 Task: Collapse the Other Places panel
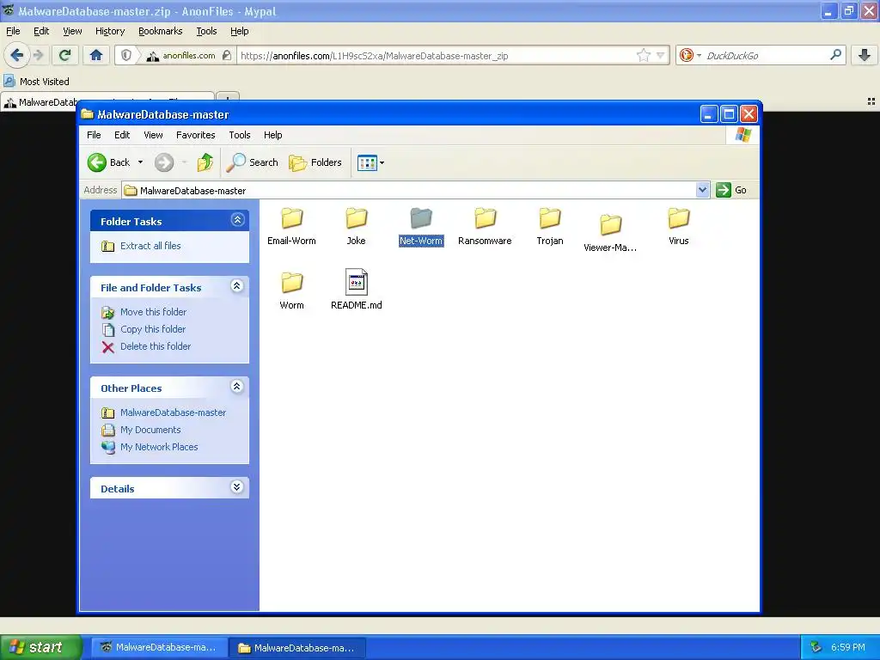click(237, 387)
